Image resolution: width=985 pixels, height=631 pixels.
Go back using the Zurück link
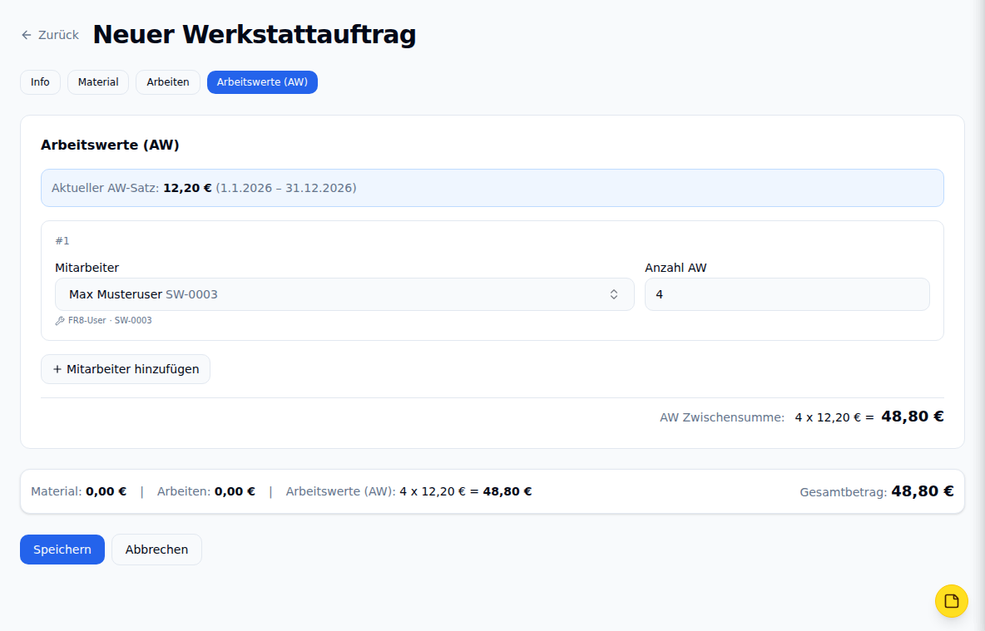[50, 35]
